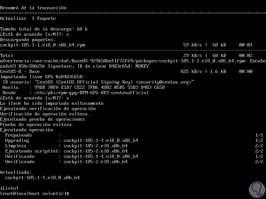Click "La llave ha sido importada exitosamente"

(52, 103)
